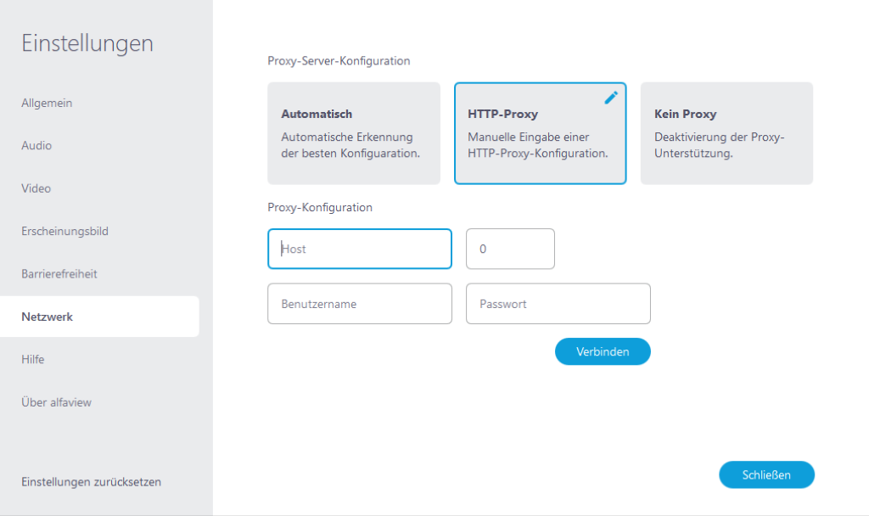Select the Benutzername input field
Image resolution: width=869 pixels, height=516 pixels.
pyautogui.click(x=359, y=303)
